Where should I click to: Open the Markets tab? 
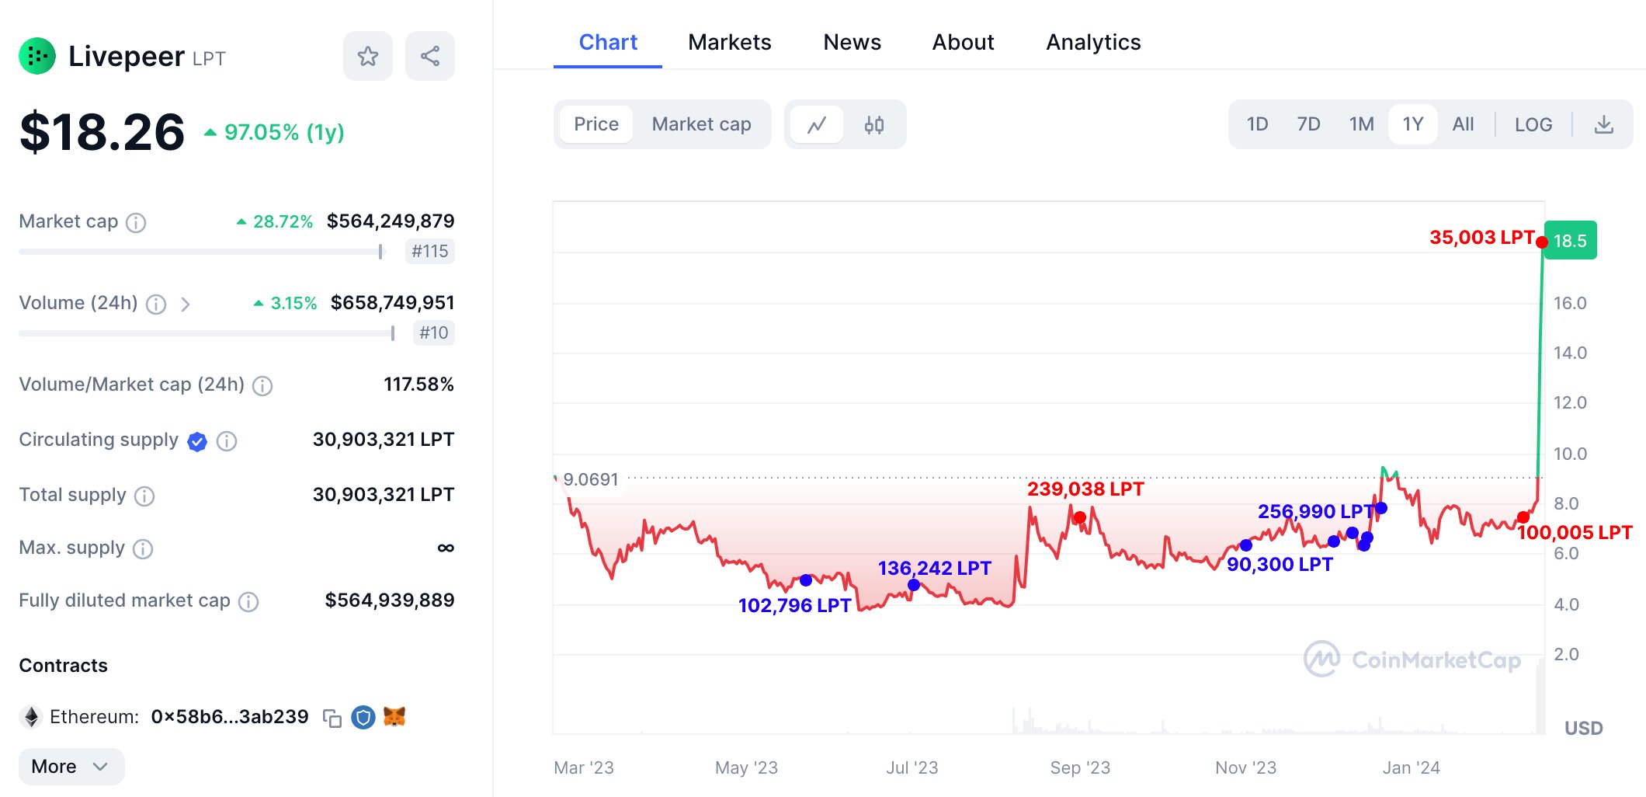[730, 42]
